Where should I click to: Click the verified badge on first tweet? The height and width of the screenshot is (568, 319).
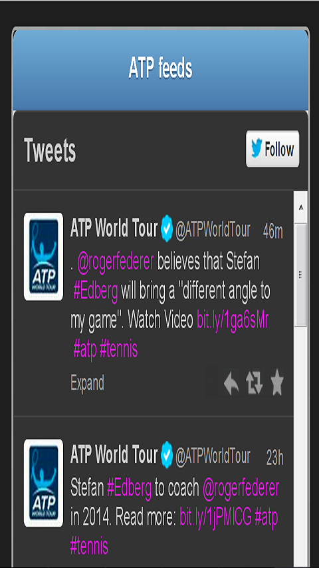(167, 228)
